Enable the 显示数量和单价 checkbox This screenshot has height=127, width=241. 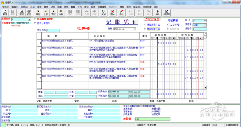point(35,19)
